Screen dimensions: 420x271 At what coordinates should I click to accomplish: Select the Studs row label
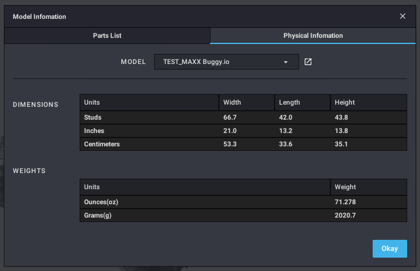tap(92, 117)
